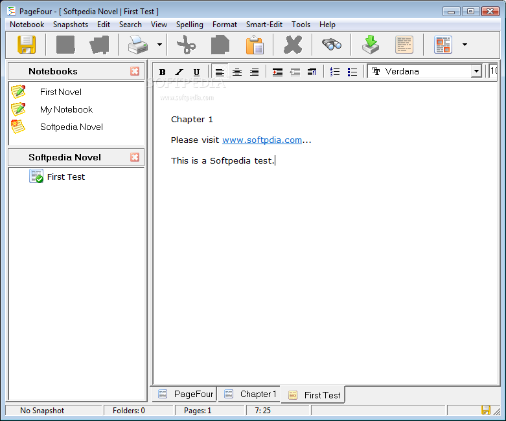Toggle bulleted list
This screenshot has width=506, height=421.
click(352, 72)
